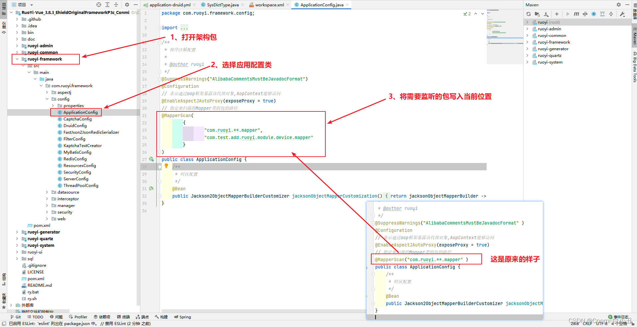Open Maven settings wrench dropdown
Image resolution: width=637 pixels, height=327 pixels.
(622, 14)
